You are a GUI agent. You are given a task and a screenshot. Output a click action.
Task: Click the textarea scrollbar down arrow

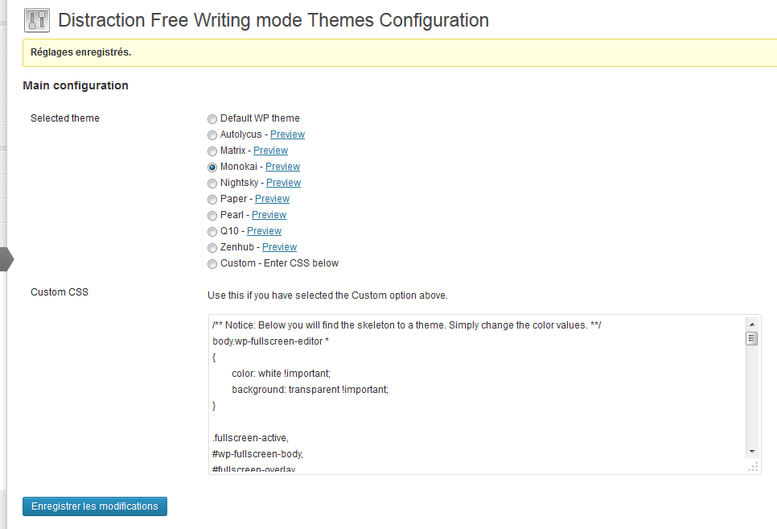[x=752, y=452]
